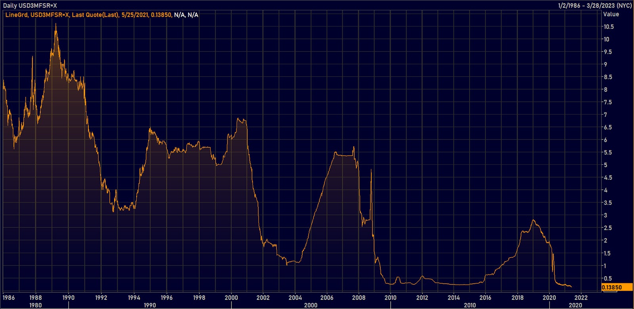Click the sharp late-2008 spike on the line
634x309 pixels.
tap(371, 170)
